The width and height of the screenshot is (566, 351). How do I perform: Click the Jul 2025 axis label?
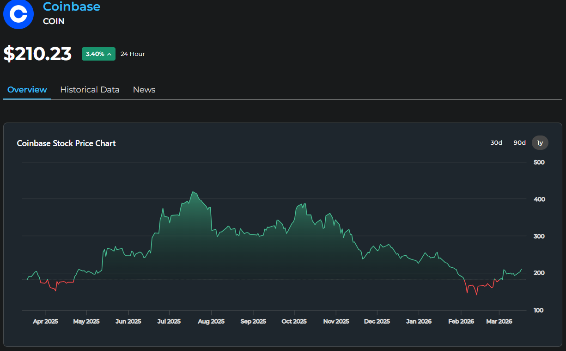pos(169,321)
